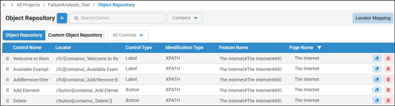395x106 pixels.
Task: Open the Locator Mapping button
Action: coord(373,18)
